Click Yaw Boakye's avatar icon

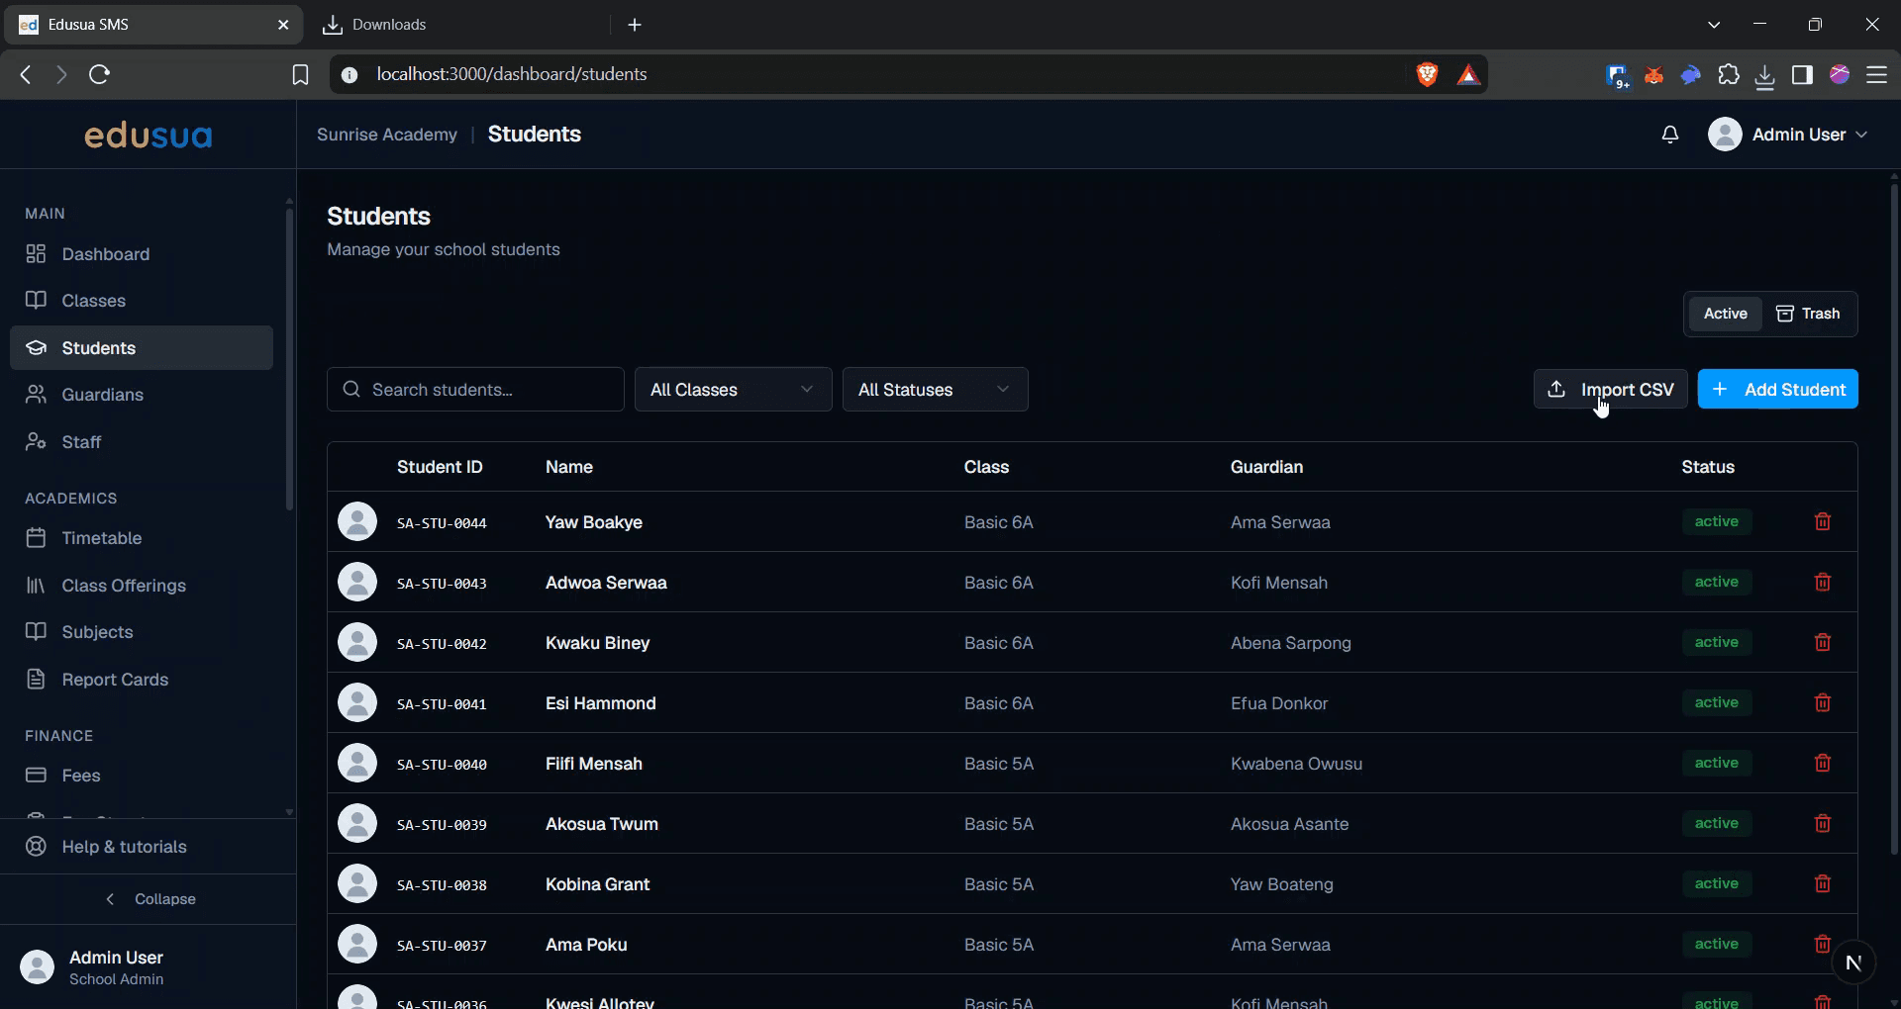(357, 521)
